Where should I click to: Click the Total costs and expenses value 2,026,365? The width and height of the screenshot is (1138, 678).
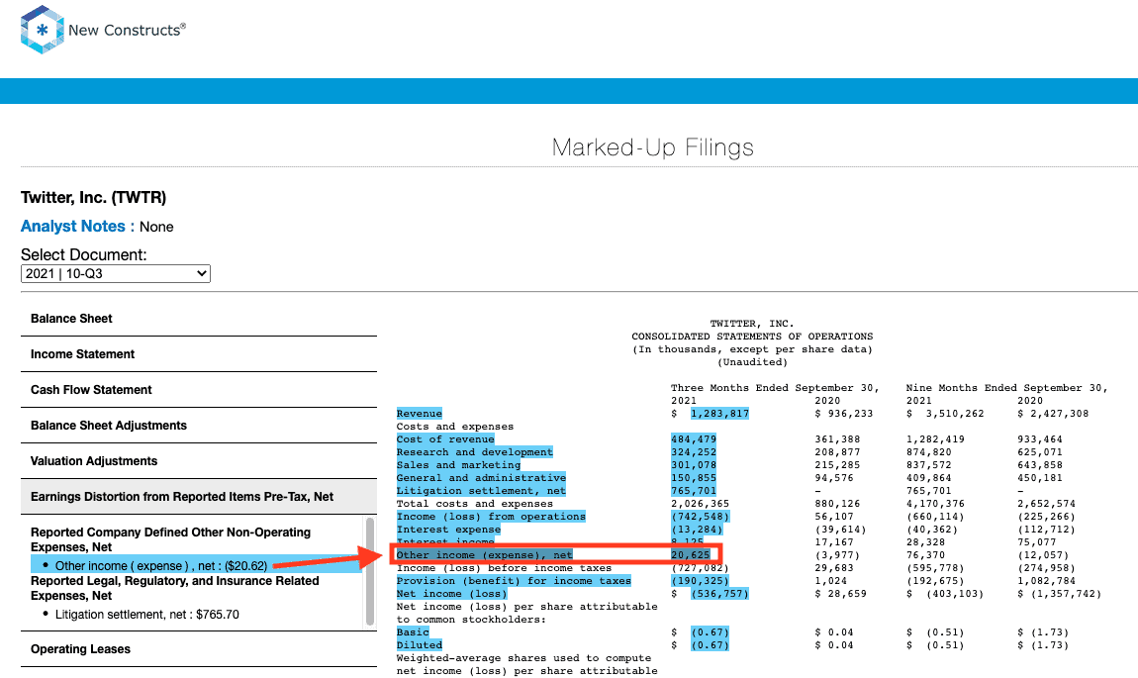coord(700,504)
